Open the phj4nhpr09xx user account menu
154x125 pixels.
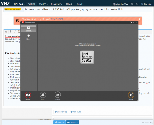click(x=120, y=4)
